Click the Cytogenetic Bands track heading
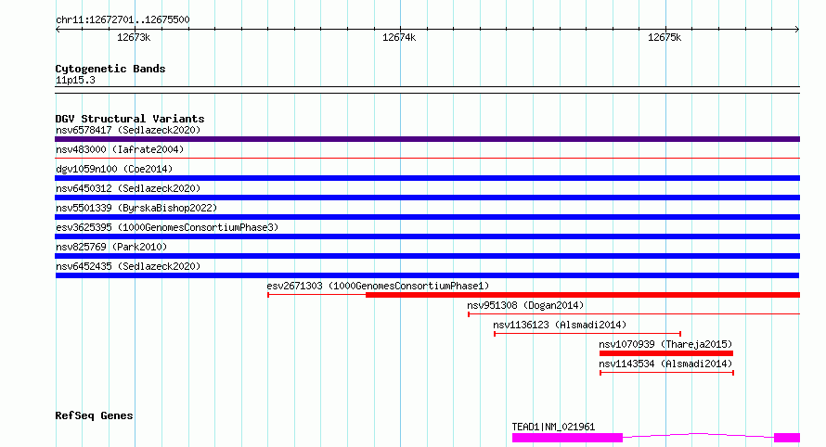826x447 pixels. tap(110, 69)
